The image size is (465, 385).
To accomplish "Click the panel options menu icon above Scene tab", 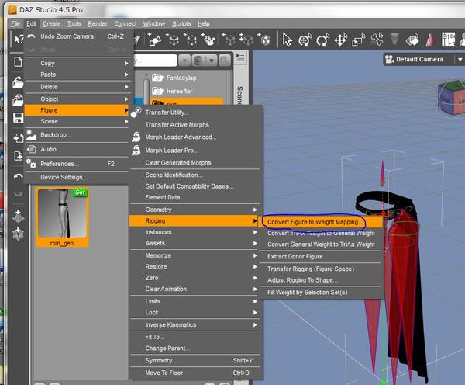I will [x=240, y=58].
